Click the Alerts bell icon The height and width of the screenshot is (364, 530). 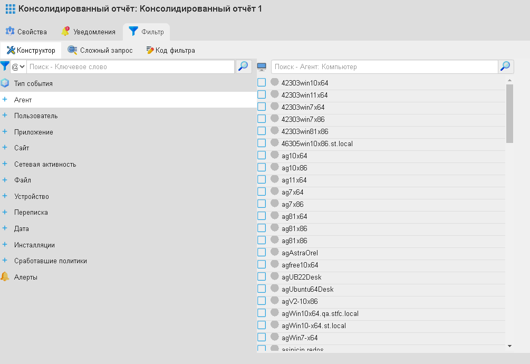pos(5,277)
